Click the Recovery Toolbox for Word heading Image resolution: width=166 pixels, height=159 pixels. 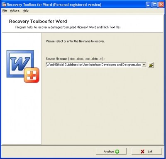point(38,22)
